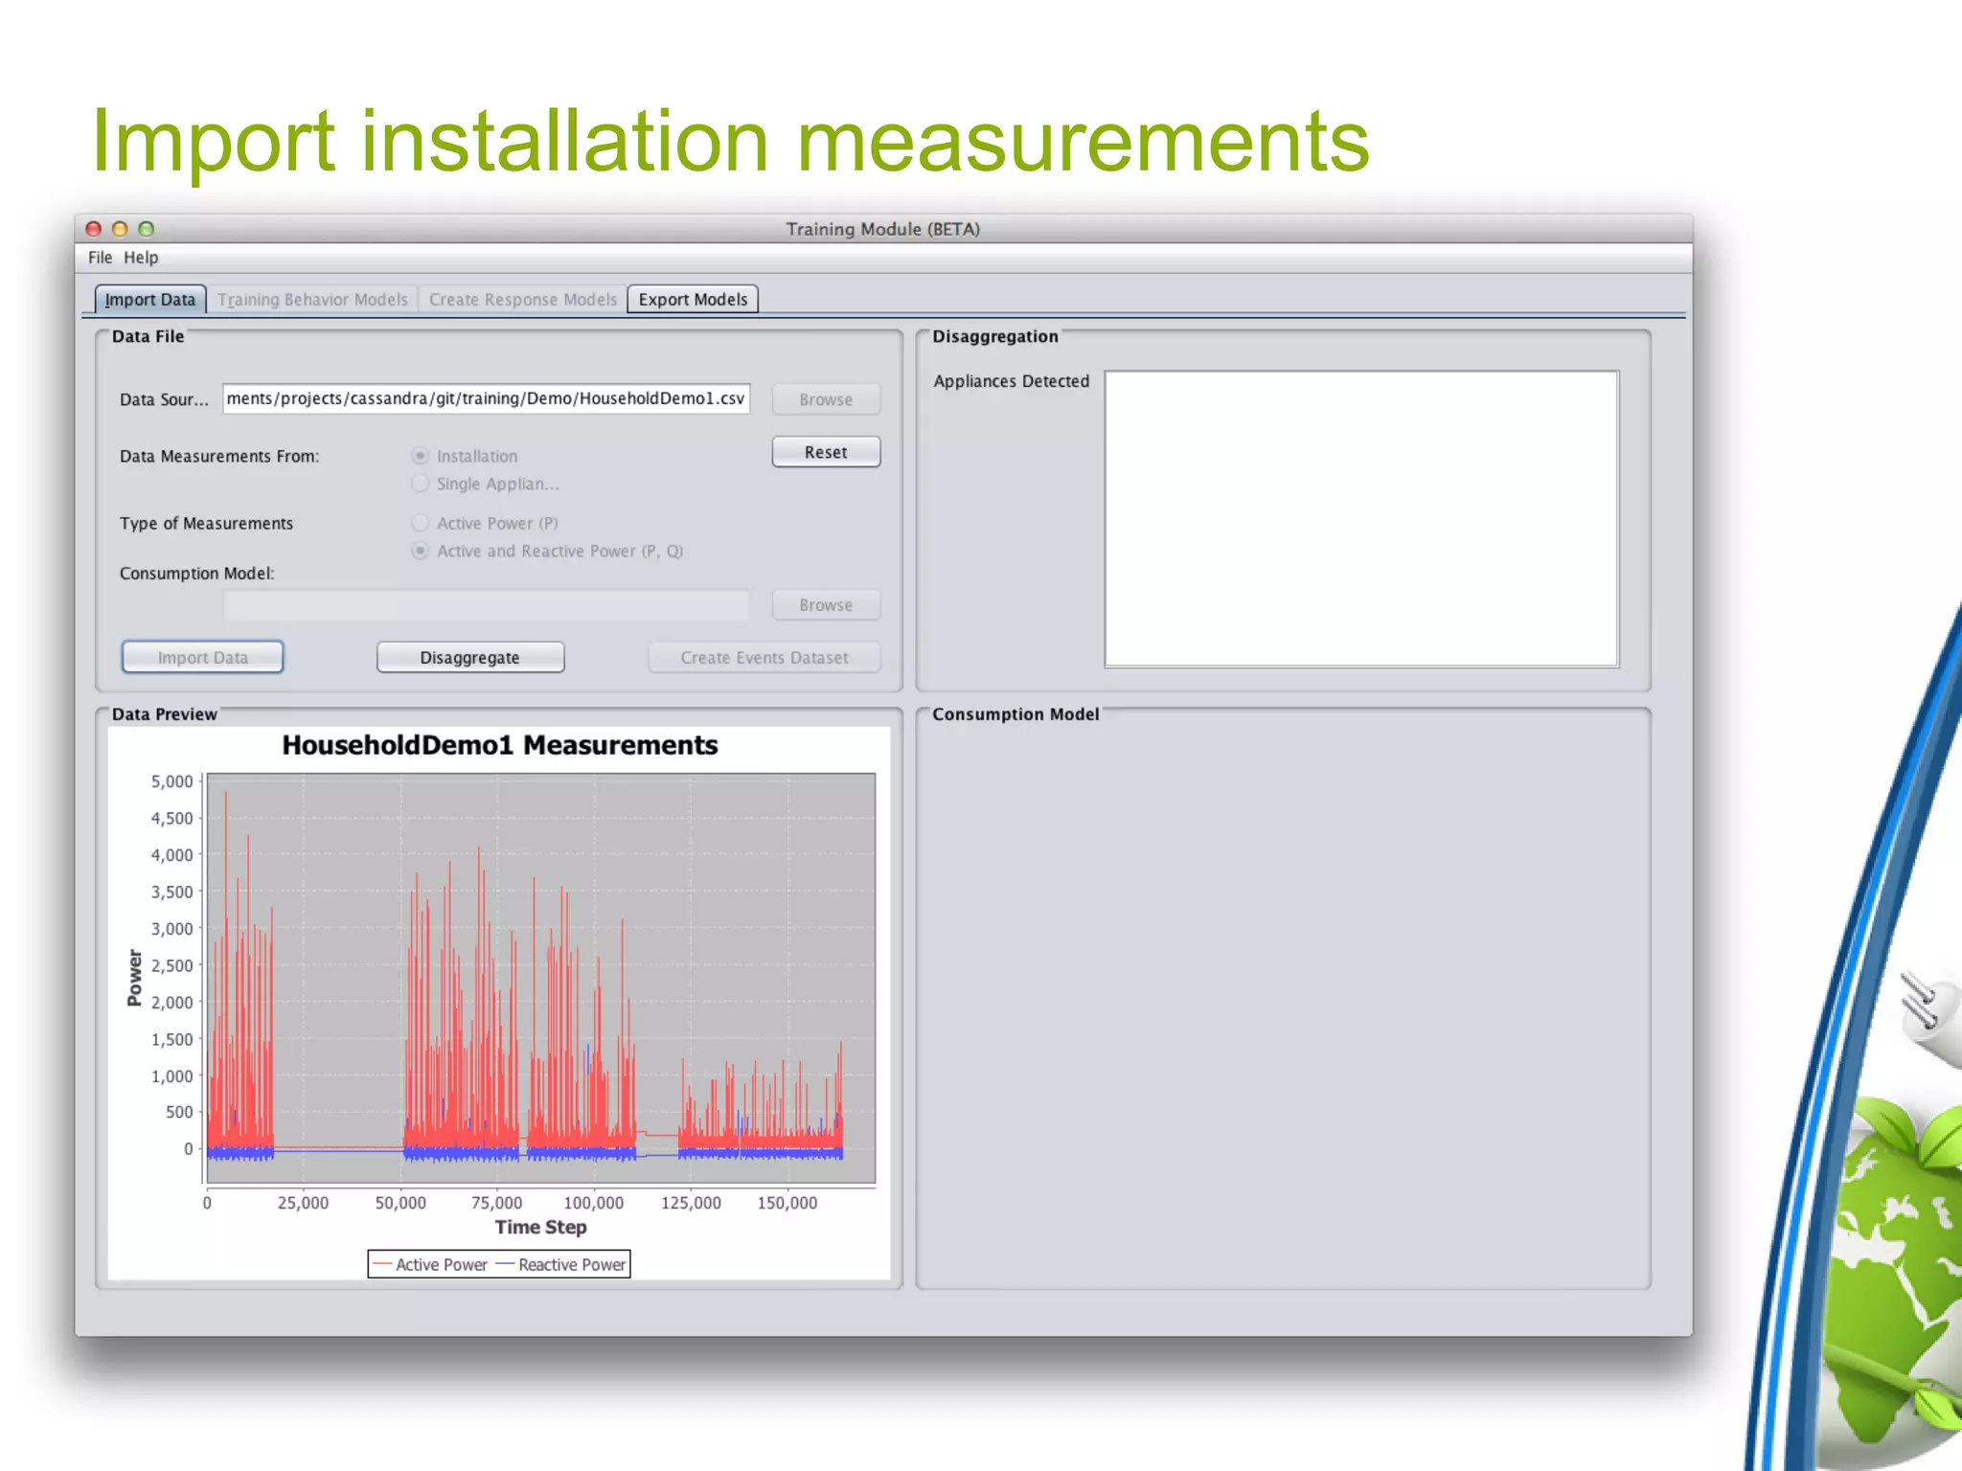This screenshot has width=1962, height=1471.
Task: Click the Active Power legend entry
Action: click(430, 1264)
